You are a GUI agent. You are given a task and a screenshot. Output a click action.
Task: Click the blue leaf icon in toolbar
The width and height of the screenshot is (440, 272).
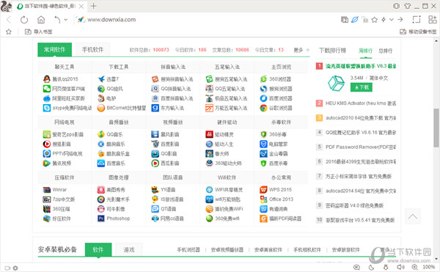click(x=355, y=20)
